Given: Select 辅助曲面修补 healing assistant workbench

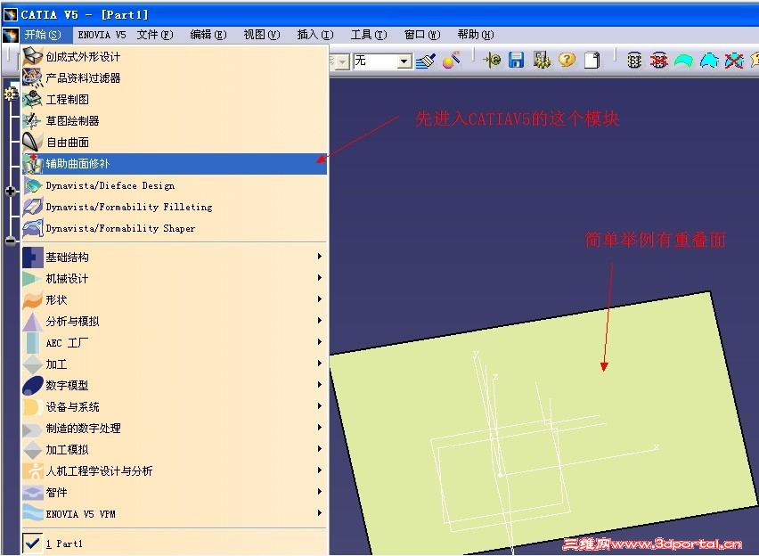Looking at the screenshot, I should (175, 164).
